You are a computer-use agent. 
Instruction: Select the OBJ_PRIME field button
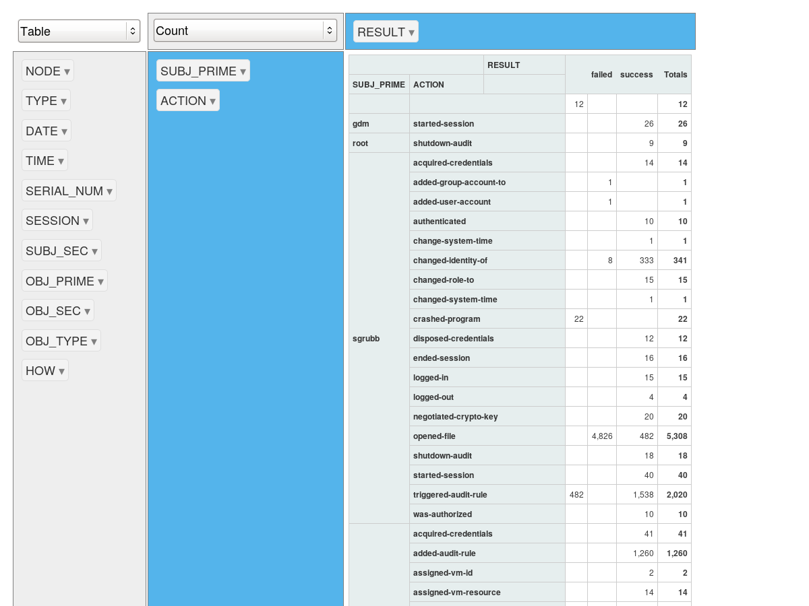pos(65,281)
